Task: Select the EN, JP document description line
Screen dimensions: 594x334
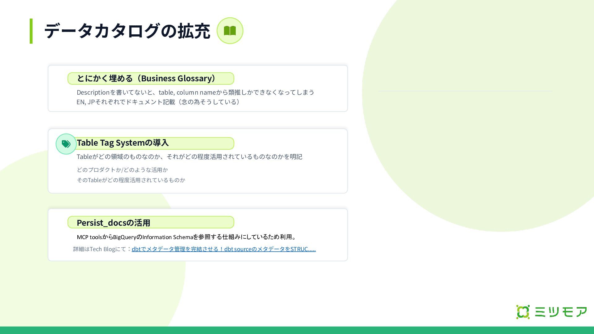Action: [158, 102]
